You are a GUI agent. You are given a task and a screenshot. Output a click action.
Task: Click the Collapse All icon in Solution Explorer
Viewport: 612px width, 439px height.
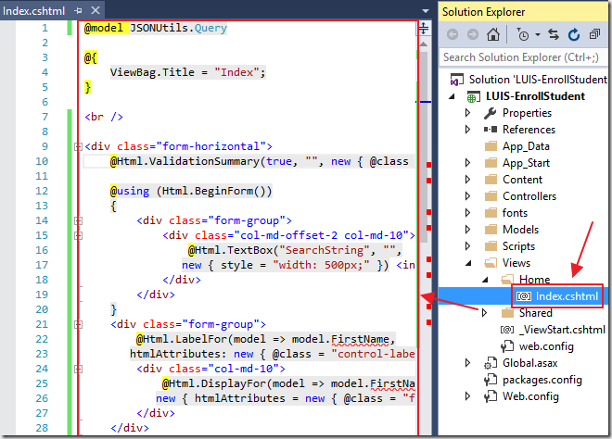(x=594, y=34)
